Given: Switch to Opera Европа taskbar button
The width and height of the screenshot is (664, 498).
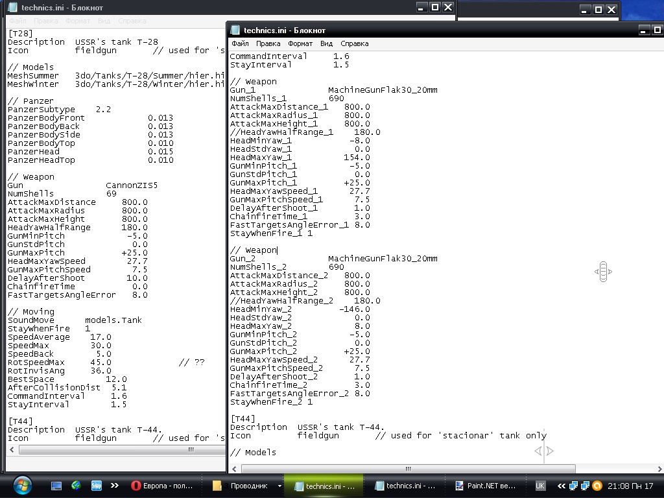Looking at the screenshot, I should [x=163, y=486].
